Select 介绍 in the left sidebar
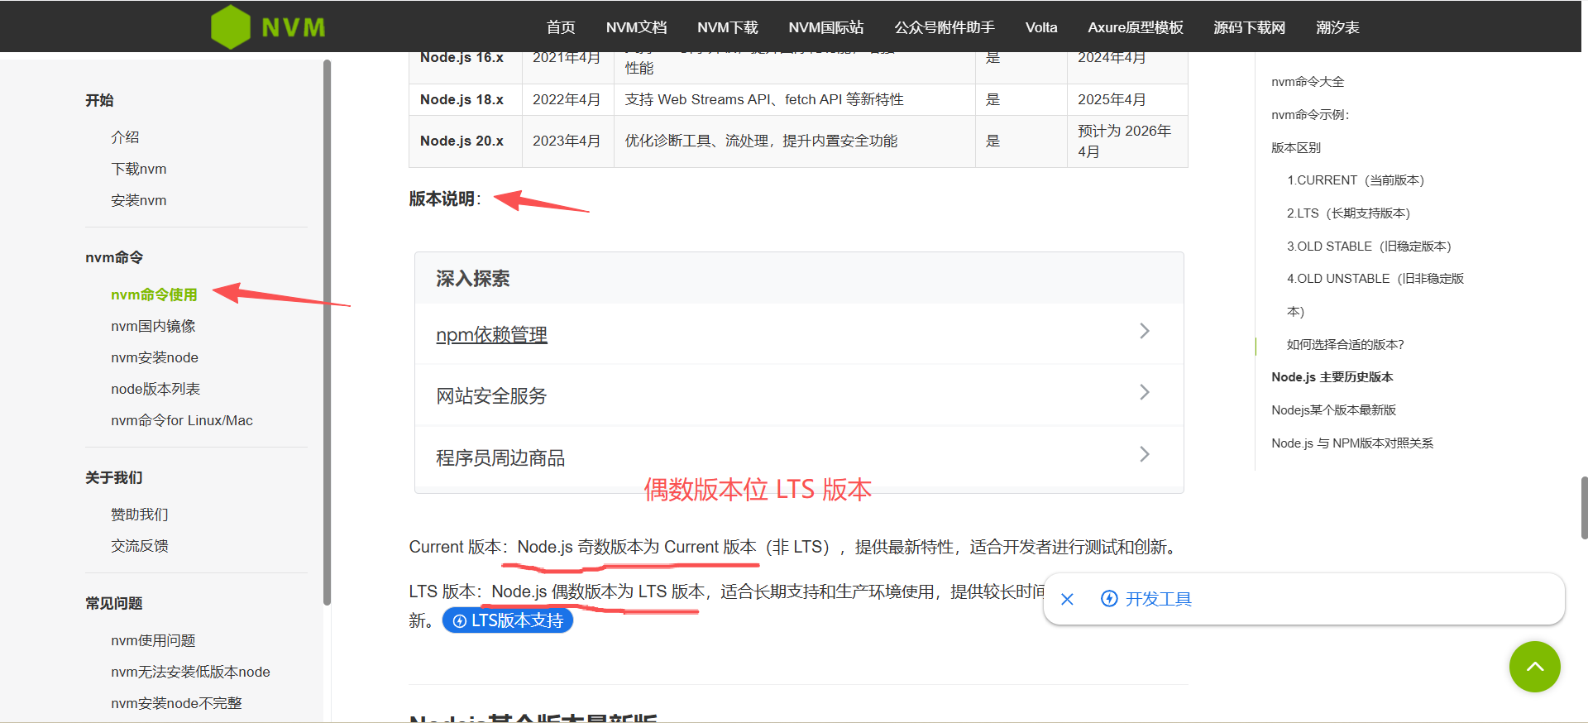1588x723 pixels. pos(125,137)
